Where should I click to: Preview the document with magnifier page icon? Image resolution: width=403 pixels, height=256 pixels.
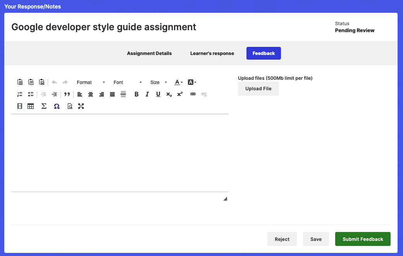pos(70,106)
